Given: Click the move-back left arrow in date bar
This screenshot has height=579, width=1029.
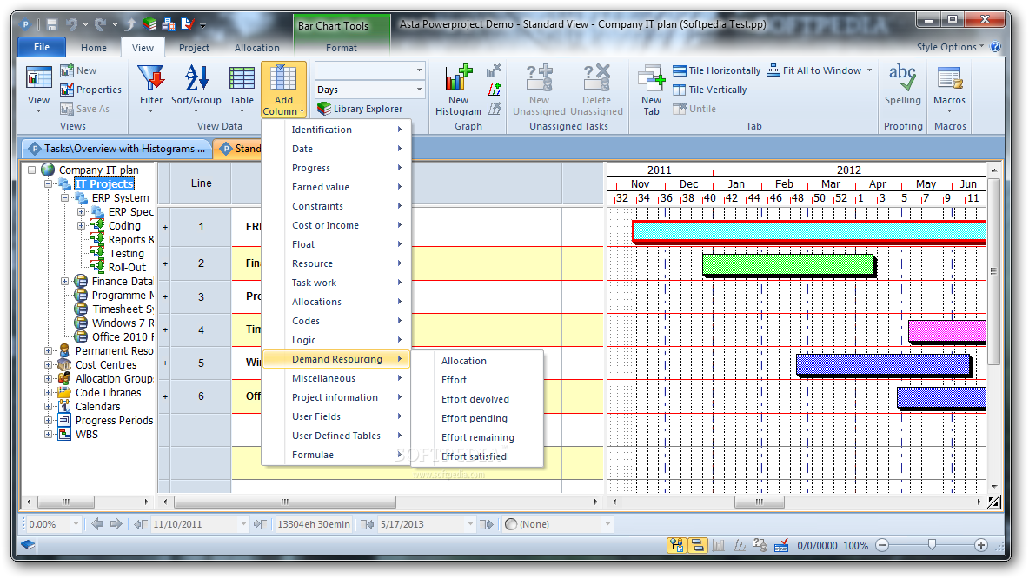Looking at the screenshot, I should point(97,524).
